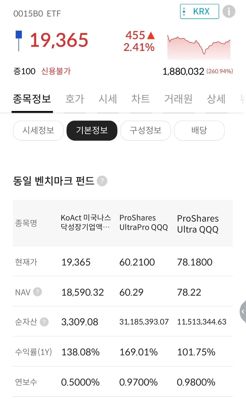Switch to the 호가 tab
Viewport: 246px width, 399px height.
(75, 99)
